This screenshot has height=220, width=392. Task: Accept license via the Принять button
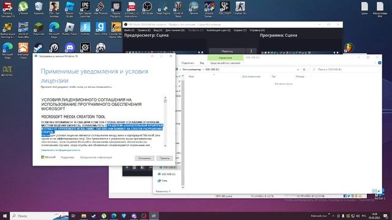pyautogui.click(x=165, y=158)
